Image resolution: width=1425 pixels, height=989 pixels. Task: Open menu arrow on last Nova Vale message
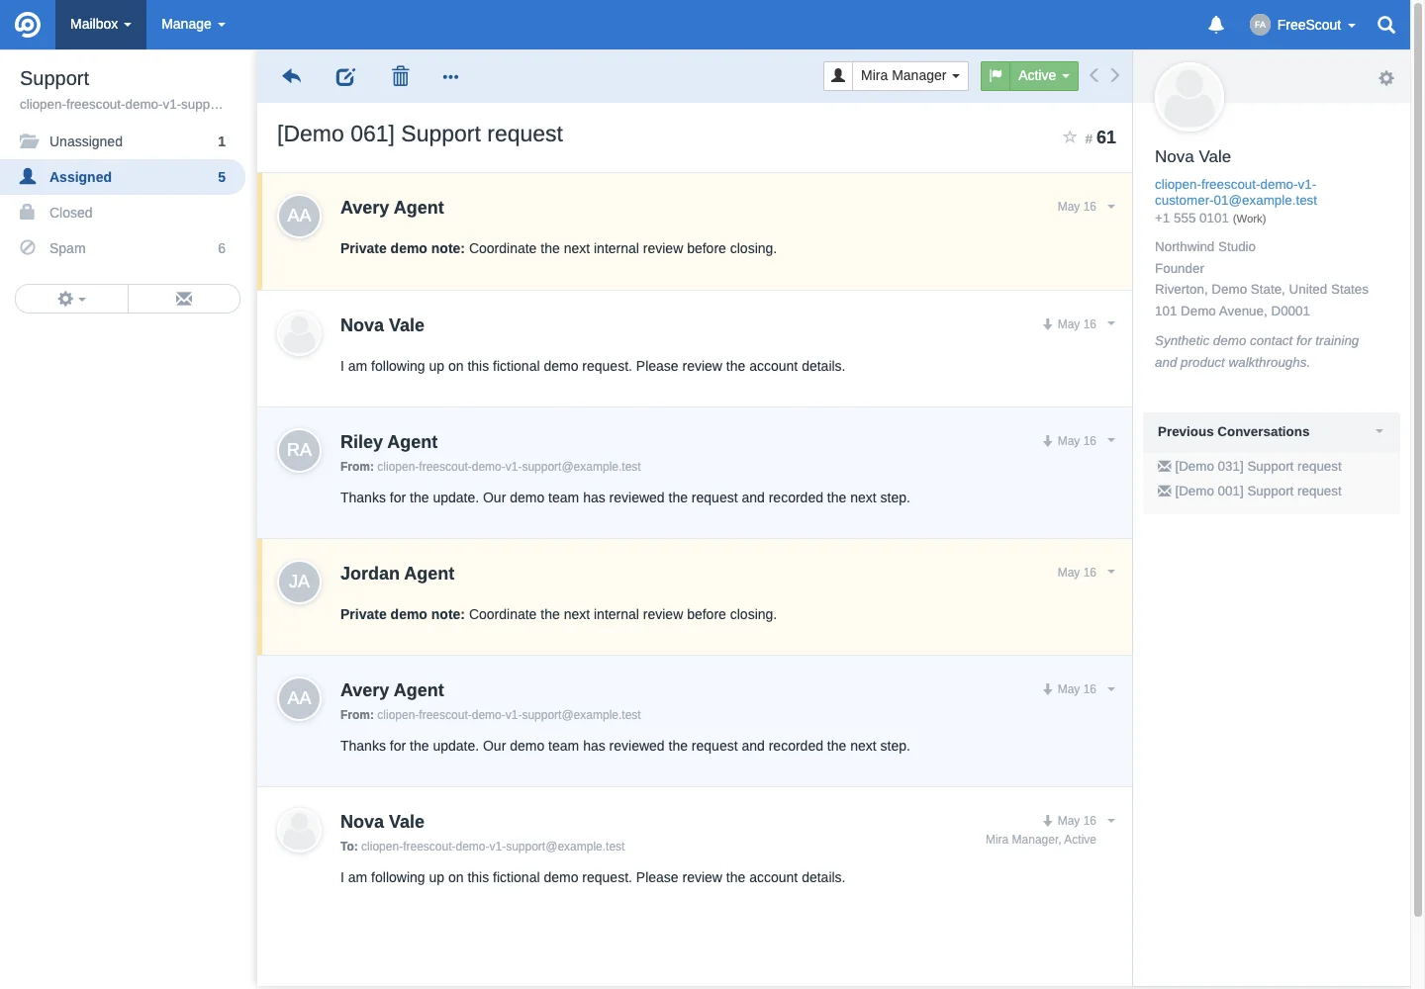click(x=1111, y=820)
